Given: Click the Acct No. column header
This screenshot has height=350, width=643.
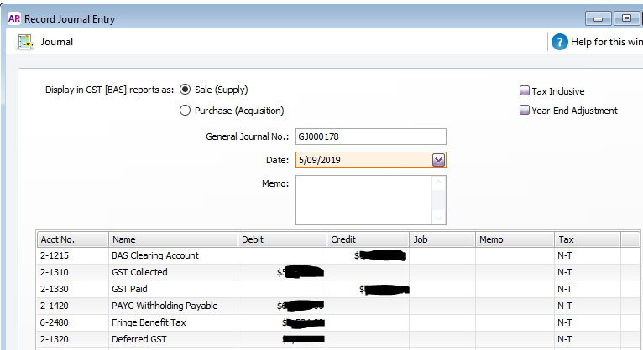Looking at the screenshot, I should point(72,239).
